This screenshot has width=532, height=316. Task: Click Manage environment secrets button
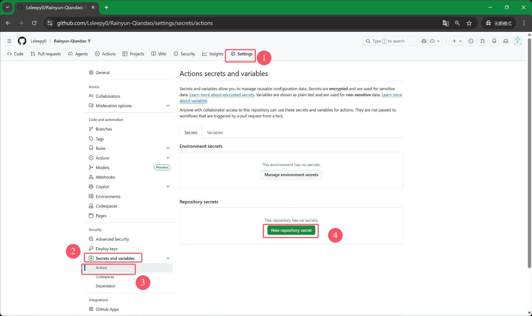click(x=291, y=175)
